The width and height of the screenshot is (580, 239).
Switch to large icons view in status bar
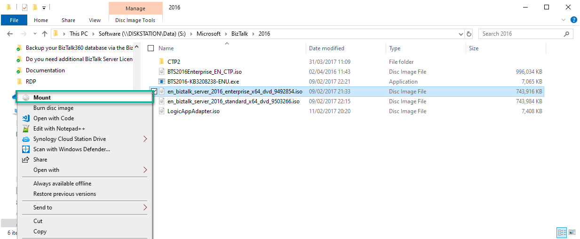click(572, 232)
